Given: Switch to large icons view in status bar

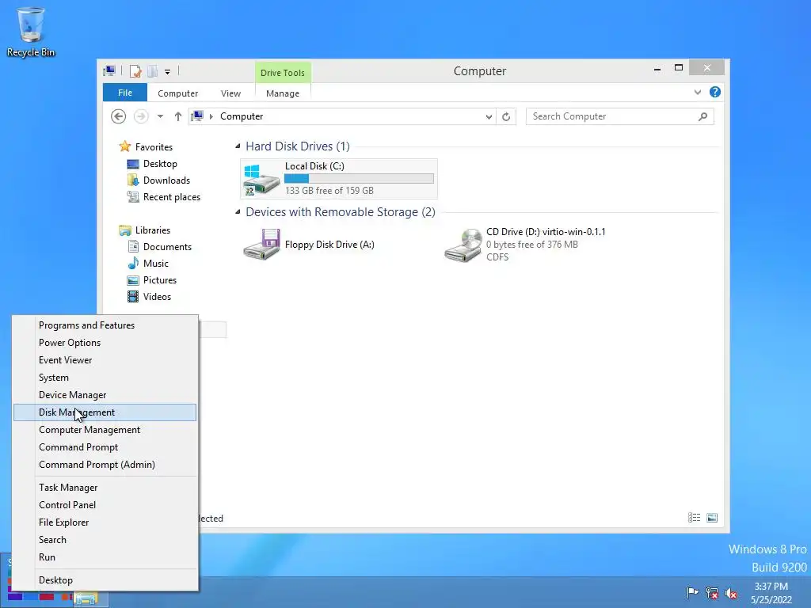Looking at the screenshot, I should pyautogui.click(x=712, y=518).
